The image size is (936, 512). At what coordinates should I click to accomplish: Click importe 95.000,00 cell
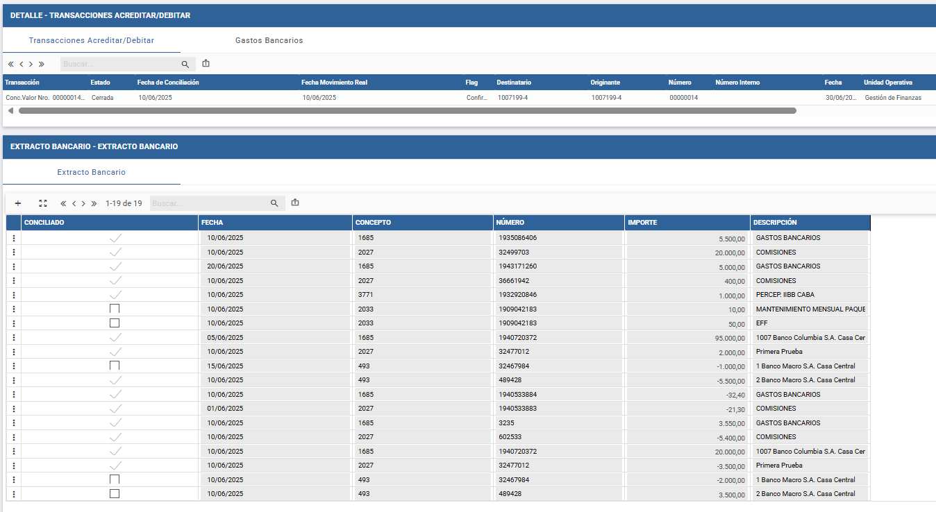point(687,338)
